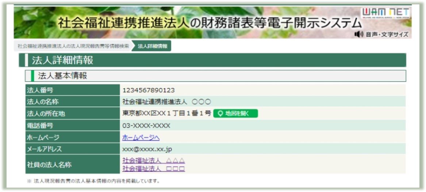Click phone number 03-XXXX-XXXX

click(x=146, y=126)
